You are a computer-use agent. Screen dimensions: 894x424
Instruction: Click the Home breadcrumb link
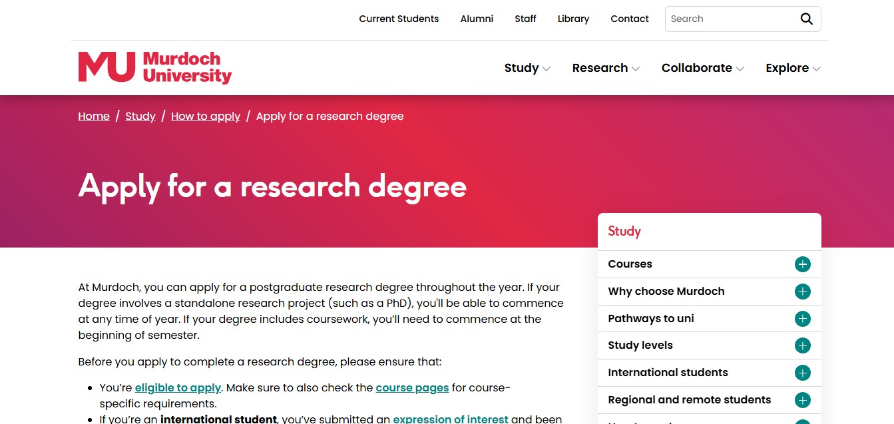click(x=94, y=116)
